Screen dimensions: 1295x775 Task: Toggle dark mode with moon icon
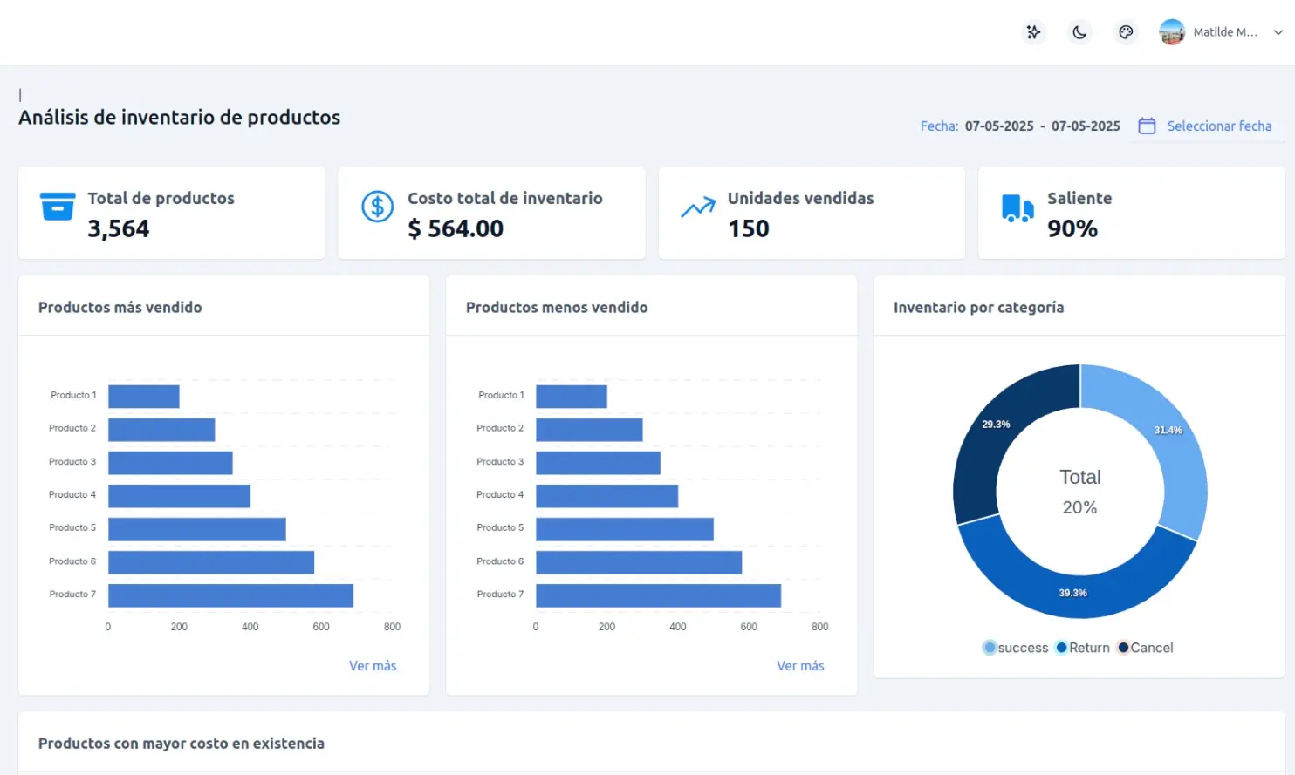[1079, 32]
